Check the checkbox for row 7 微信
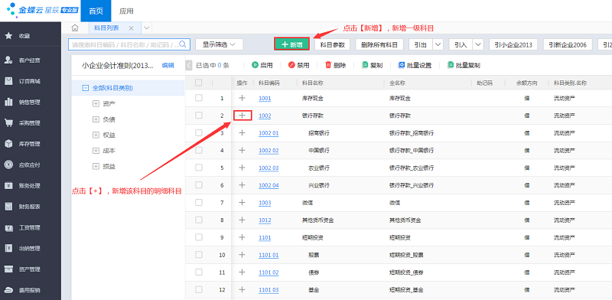 coord(199,202)
